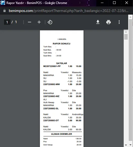
Task: Click inner scrollbar down arrow
Action: [x=126, y=145]
